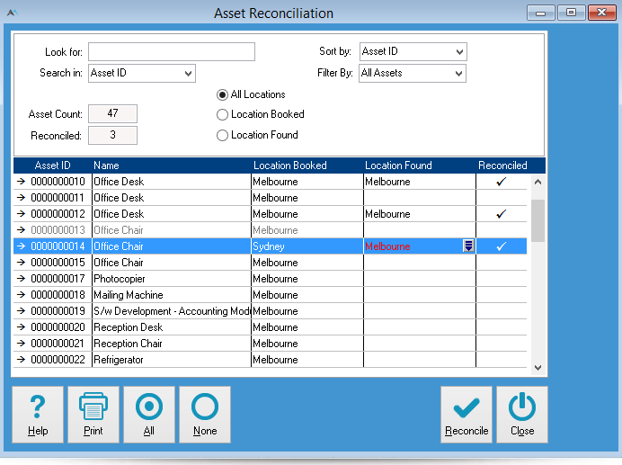Click row arrow for asset 0000000015

[x=21, y=263]
